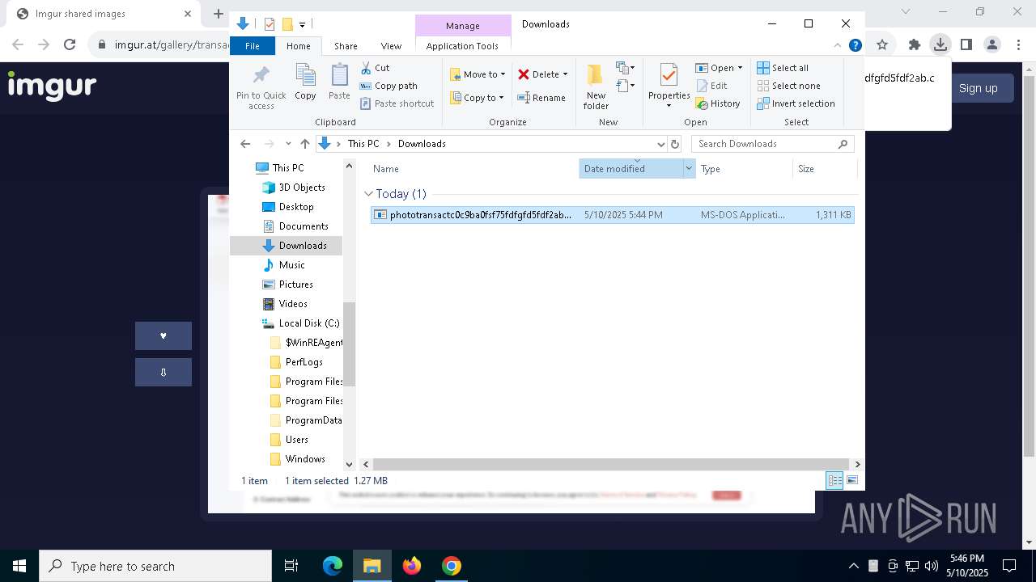Bookmark this page star icon
The image size is (1036, 582).
[x=882, y=45]
